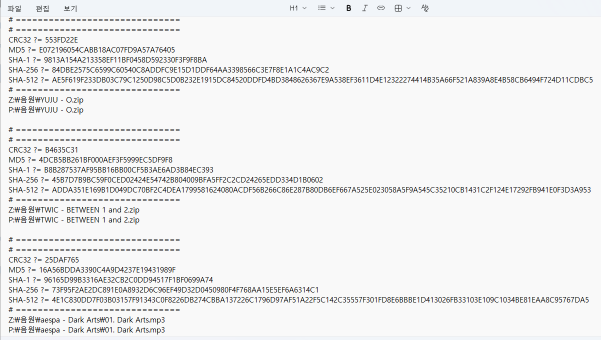Open the table insert dropdown
Image resolution: width=601 pixels, height=340 pixels.
click(x=402, y=8)
